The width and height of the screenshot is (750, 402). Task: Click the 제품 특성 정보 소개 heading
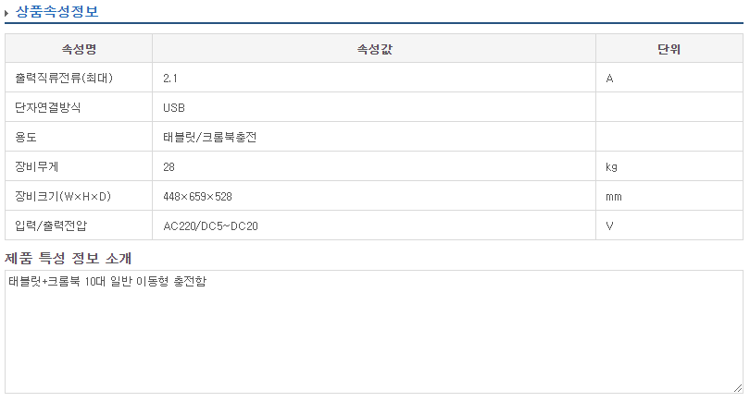click(68, 258)
